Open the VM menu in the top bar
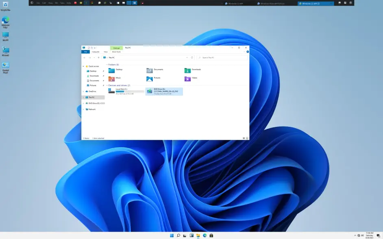Viewport: 383px width, 239px height. [57, 3]
